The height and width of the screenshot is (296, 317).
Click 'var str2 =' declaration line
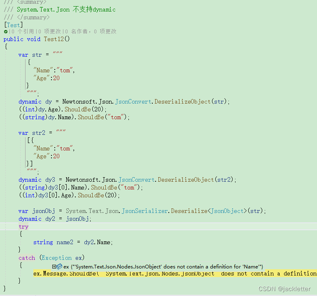point(42,133)
